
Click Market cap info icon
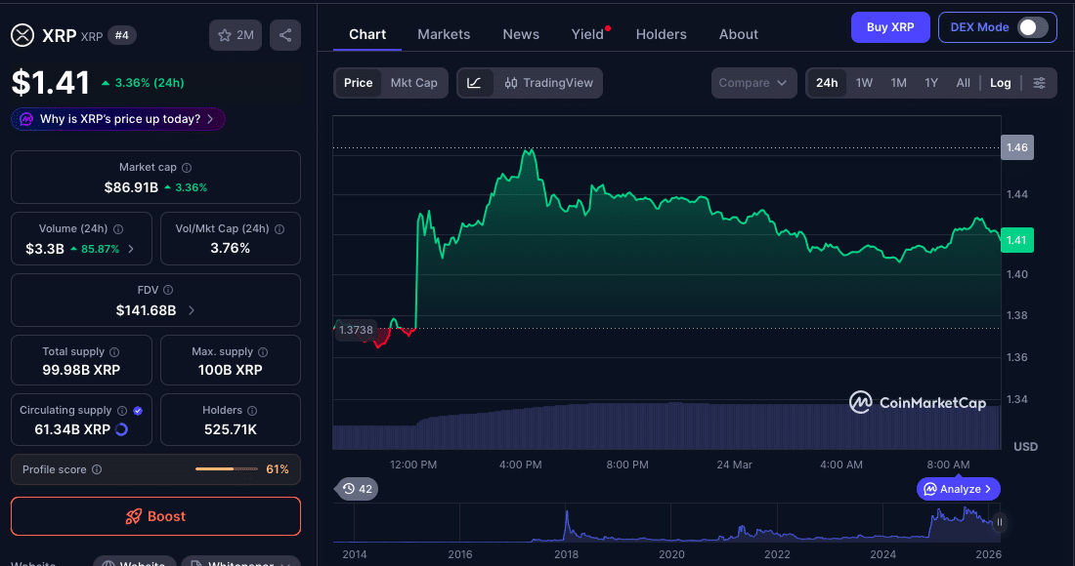click(187, 168)
